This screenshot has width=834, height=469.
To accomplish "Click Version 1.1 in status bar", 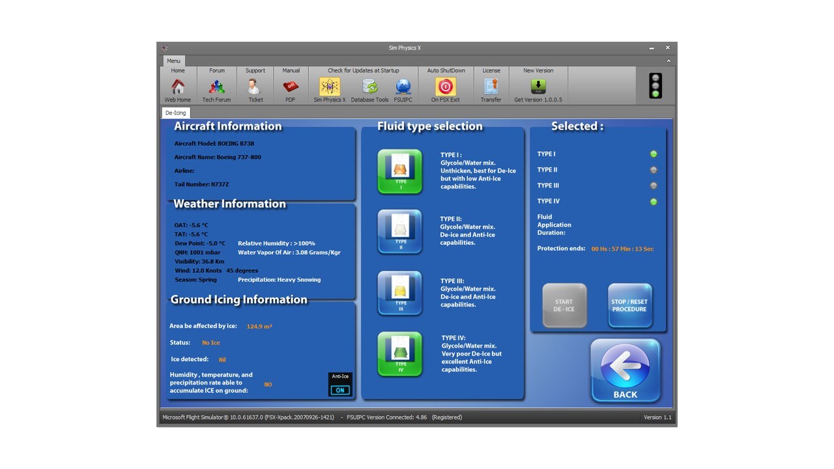I will click(657, 418).
